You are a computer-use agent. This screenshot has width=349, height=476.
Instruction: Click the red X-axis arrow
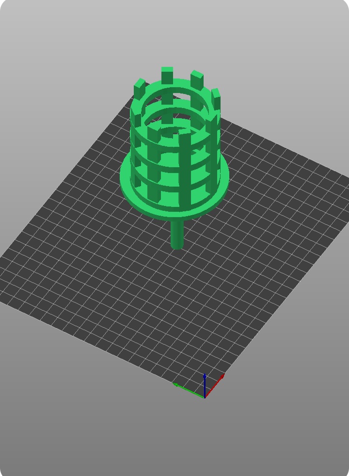coord(215,385)
